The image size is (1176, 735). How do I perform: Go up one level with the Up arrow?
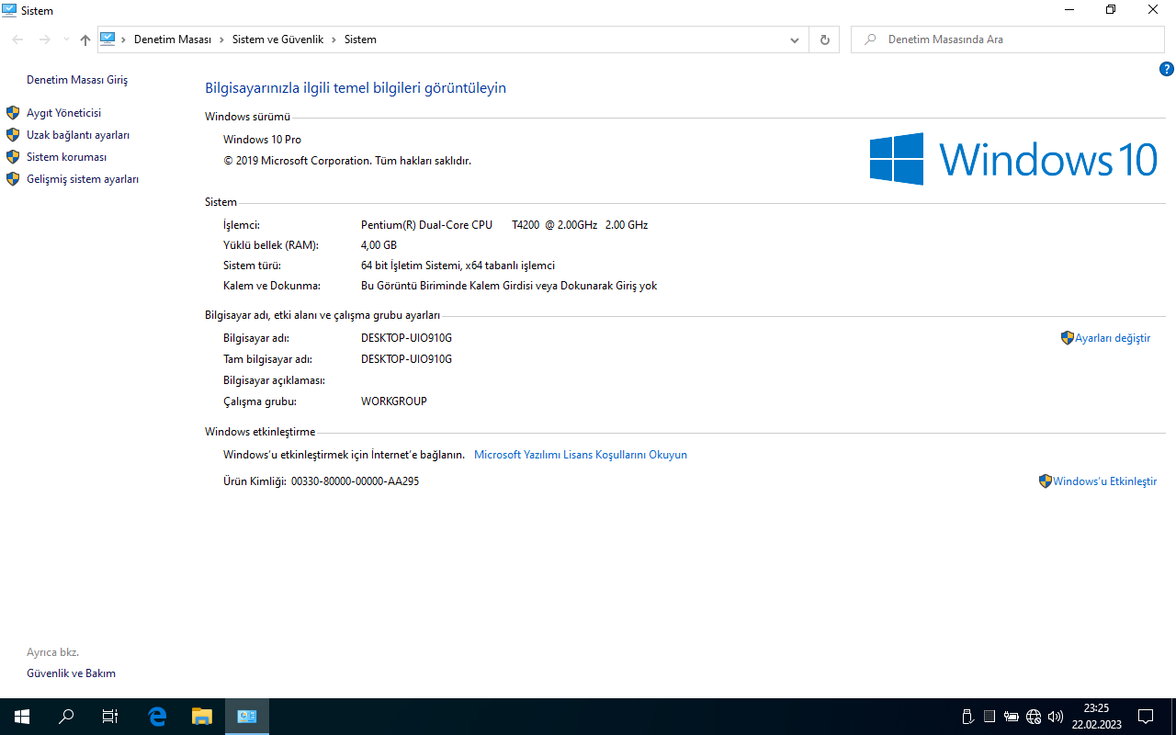pos(85,40)
